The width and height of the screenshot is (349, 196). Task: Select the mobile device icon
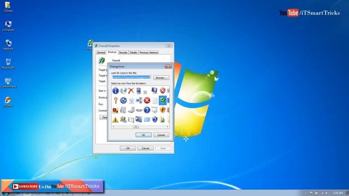coord(139,91)
